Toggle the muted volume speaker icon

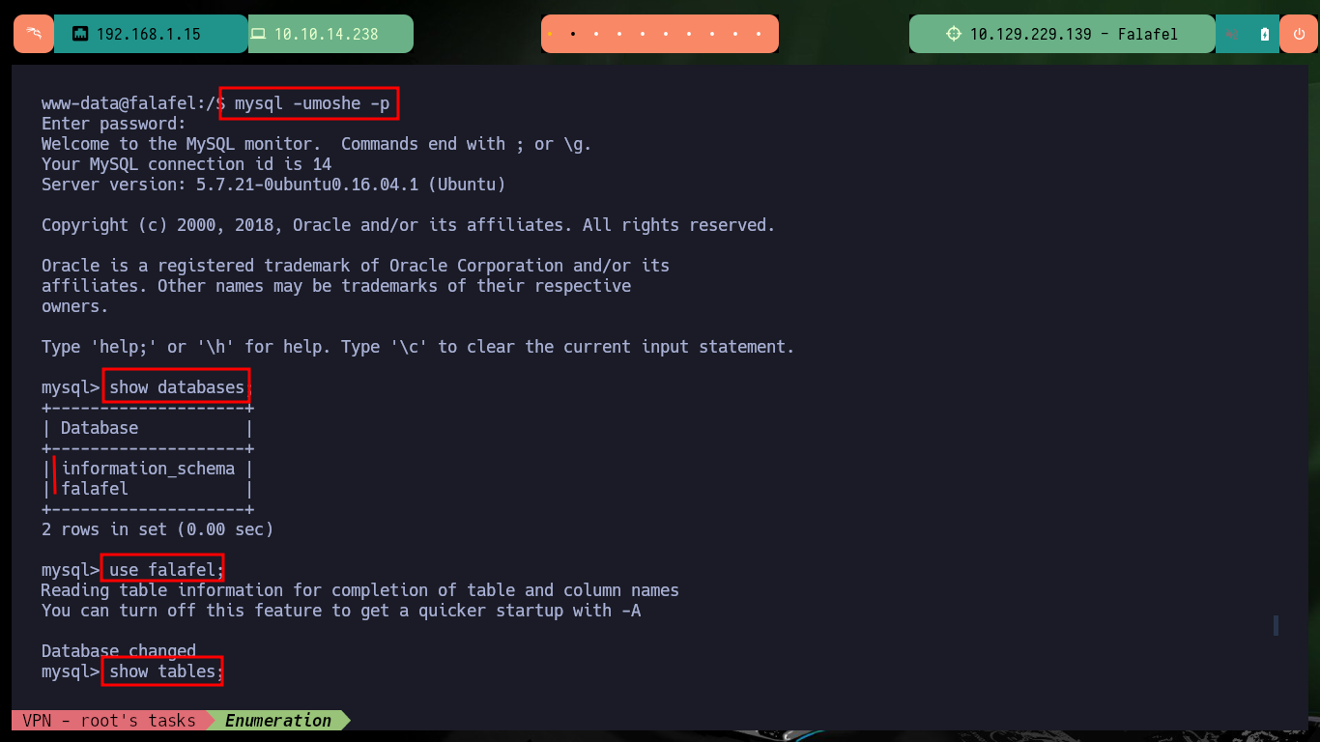pos(1233,34)
